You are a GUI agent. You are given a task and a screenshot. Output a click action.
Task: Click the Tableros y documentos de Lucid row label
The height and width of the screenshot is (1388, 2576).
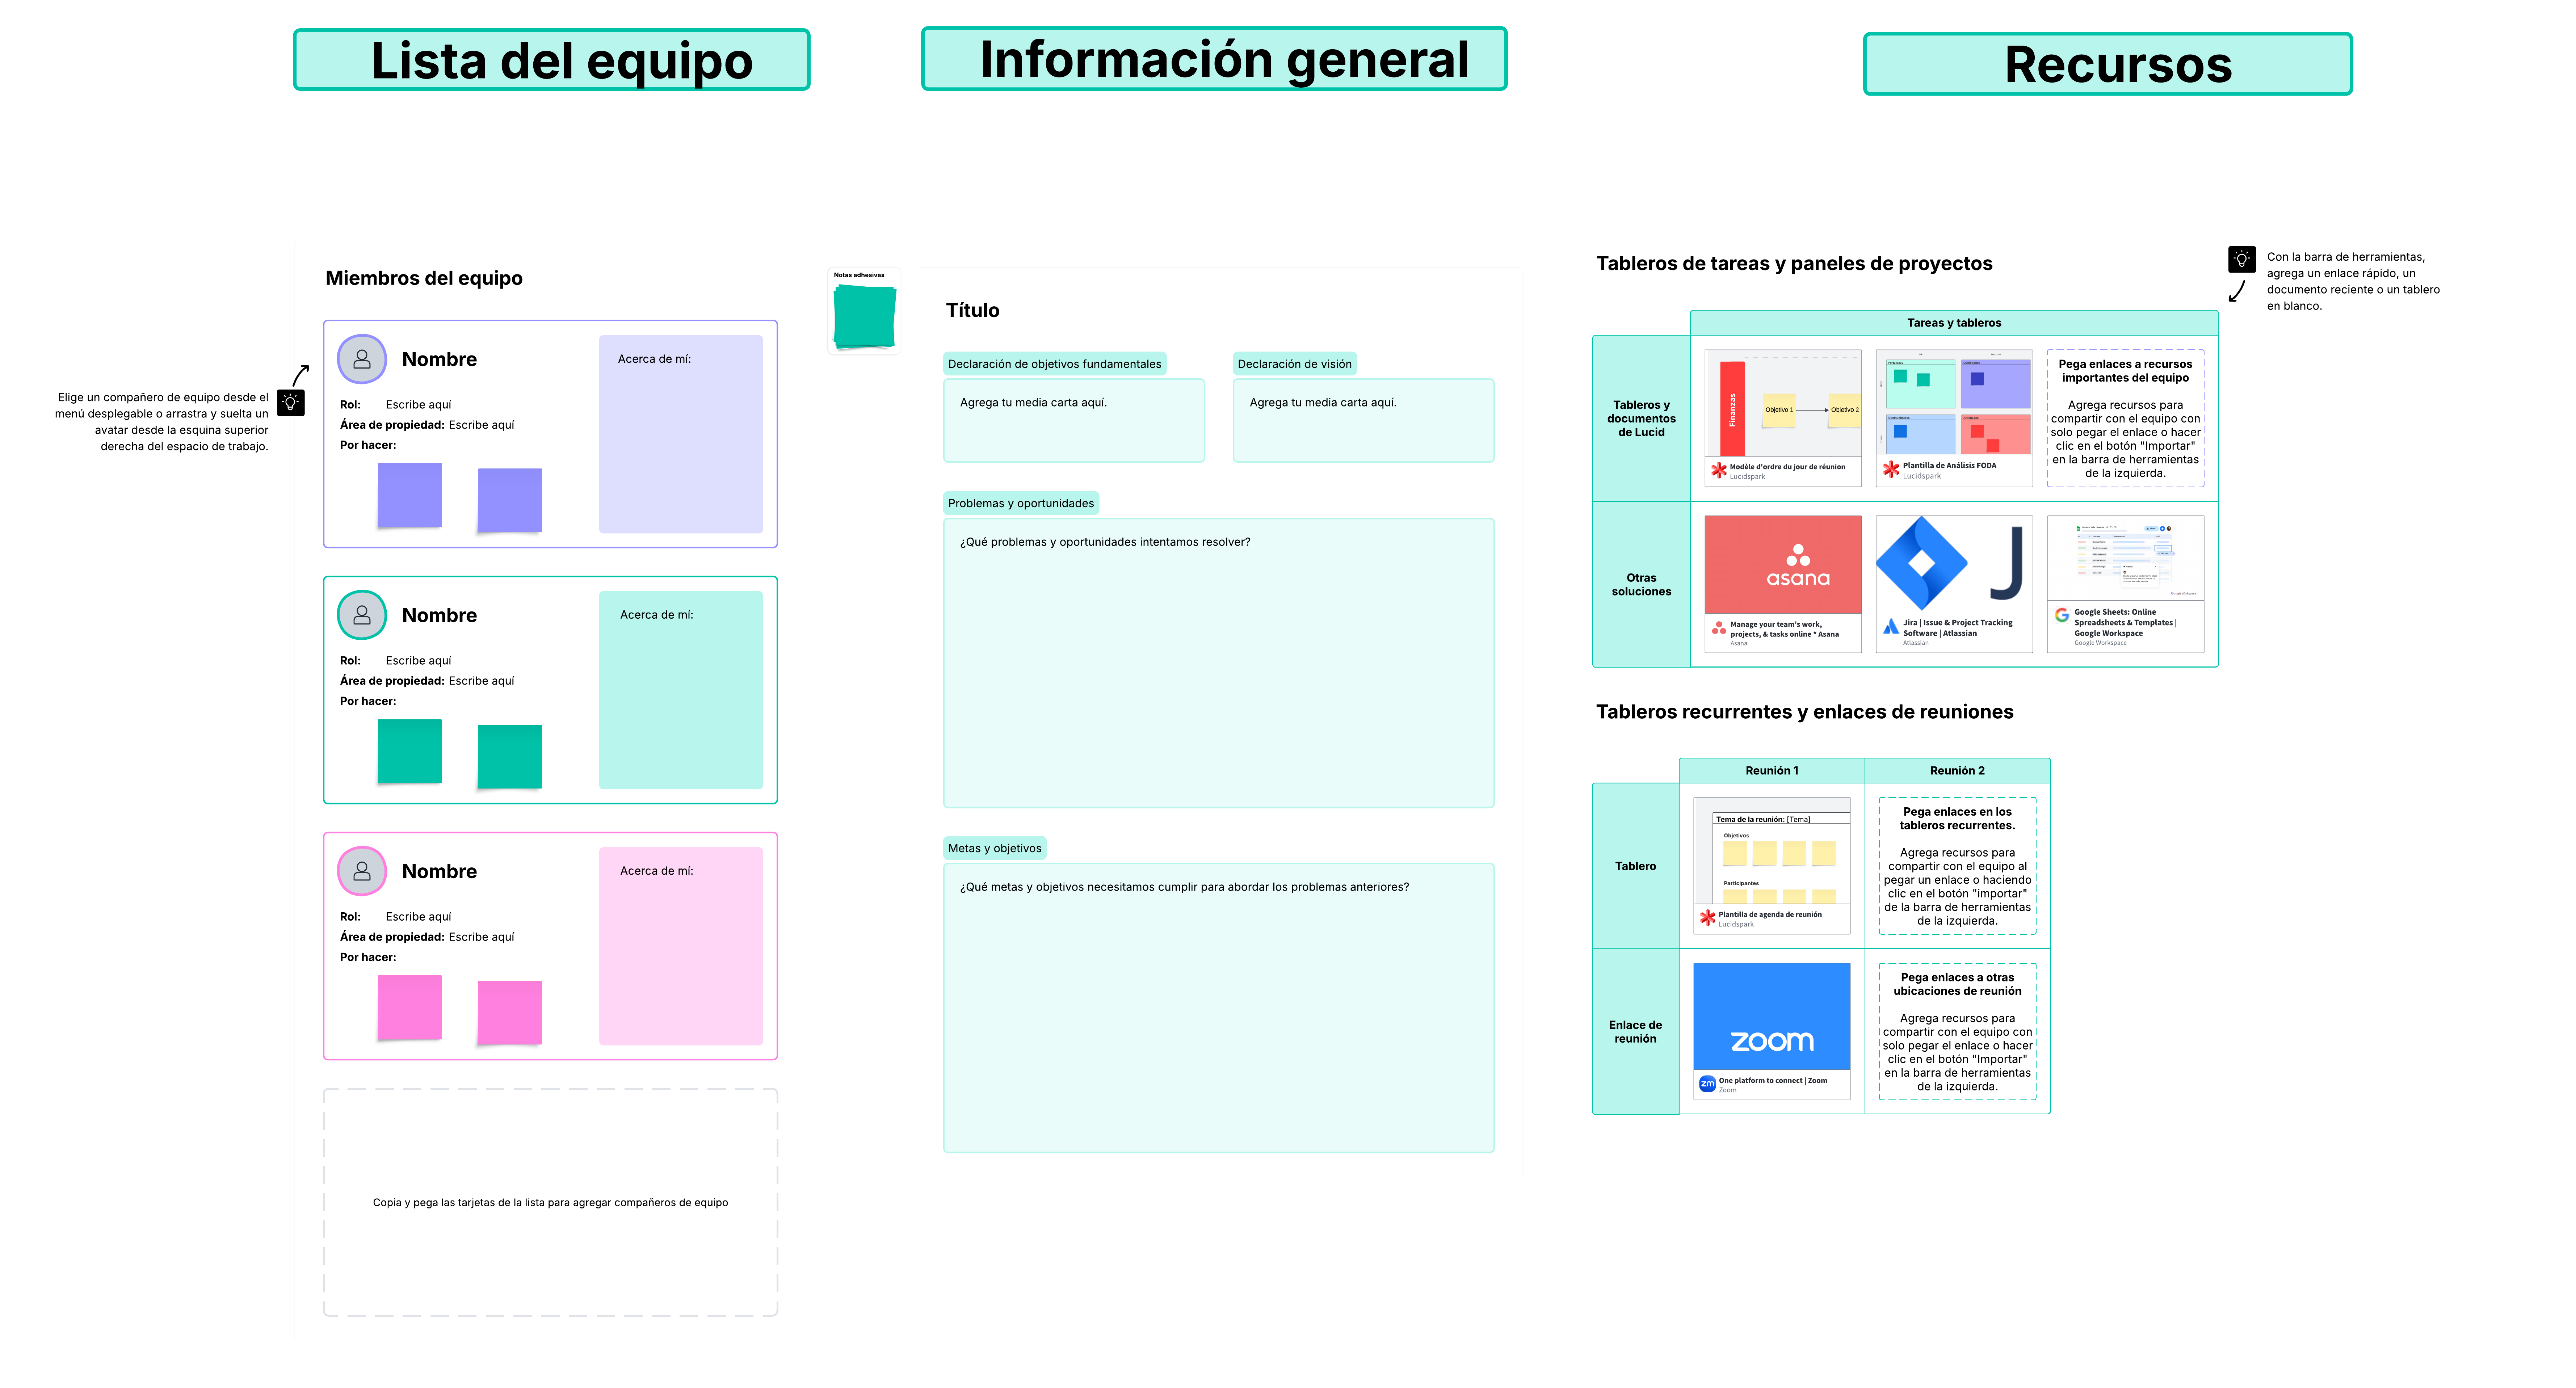point(1641,418)
